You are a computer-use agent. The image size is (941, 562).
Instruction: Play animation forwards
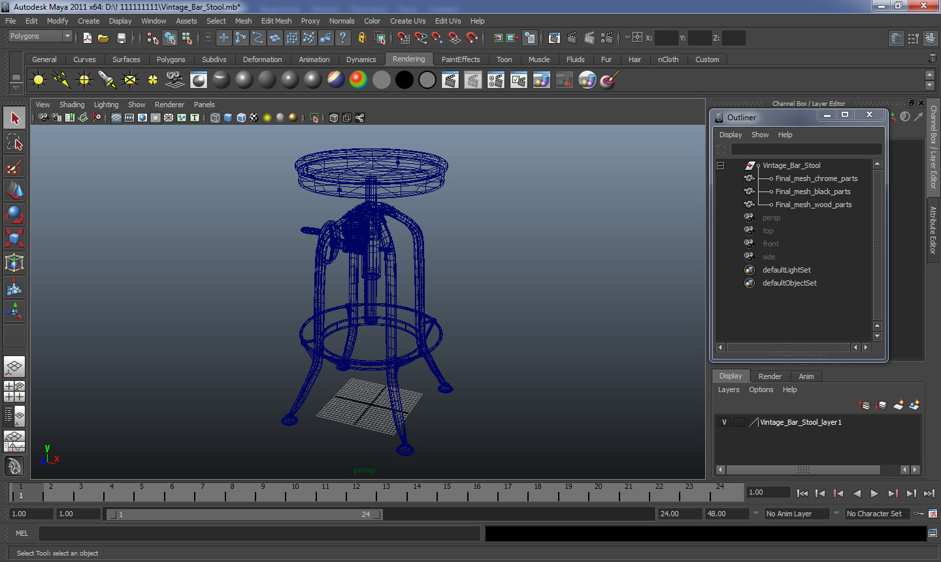point(875,493)
